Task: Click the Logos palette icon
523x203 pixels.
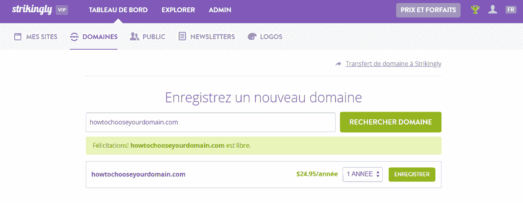Action: [x=252, y=37]
